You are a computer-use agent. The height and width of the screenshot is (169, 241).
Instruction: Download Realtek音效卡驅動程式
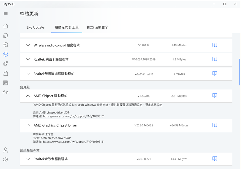215,159
